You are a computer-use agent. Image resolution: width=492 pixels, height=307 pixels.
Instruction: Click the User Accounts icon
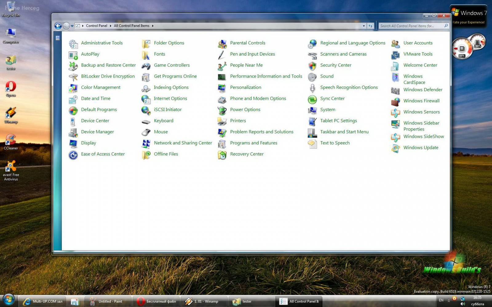point(395,44)
